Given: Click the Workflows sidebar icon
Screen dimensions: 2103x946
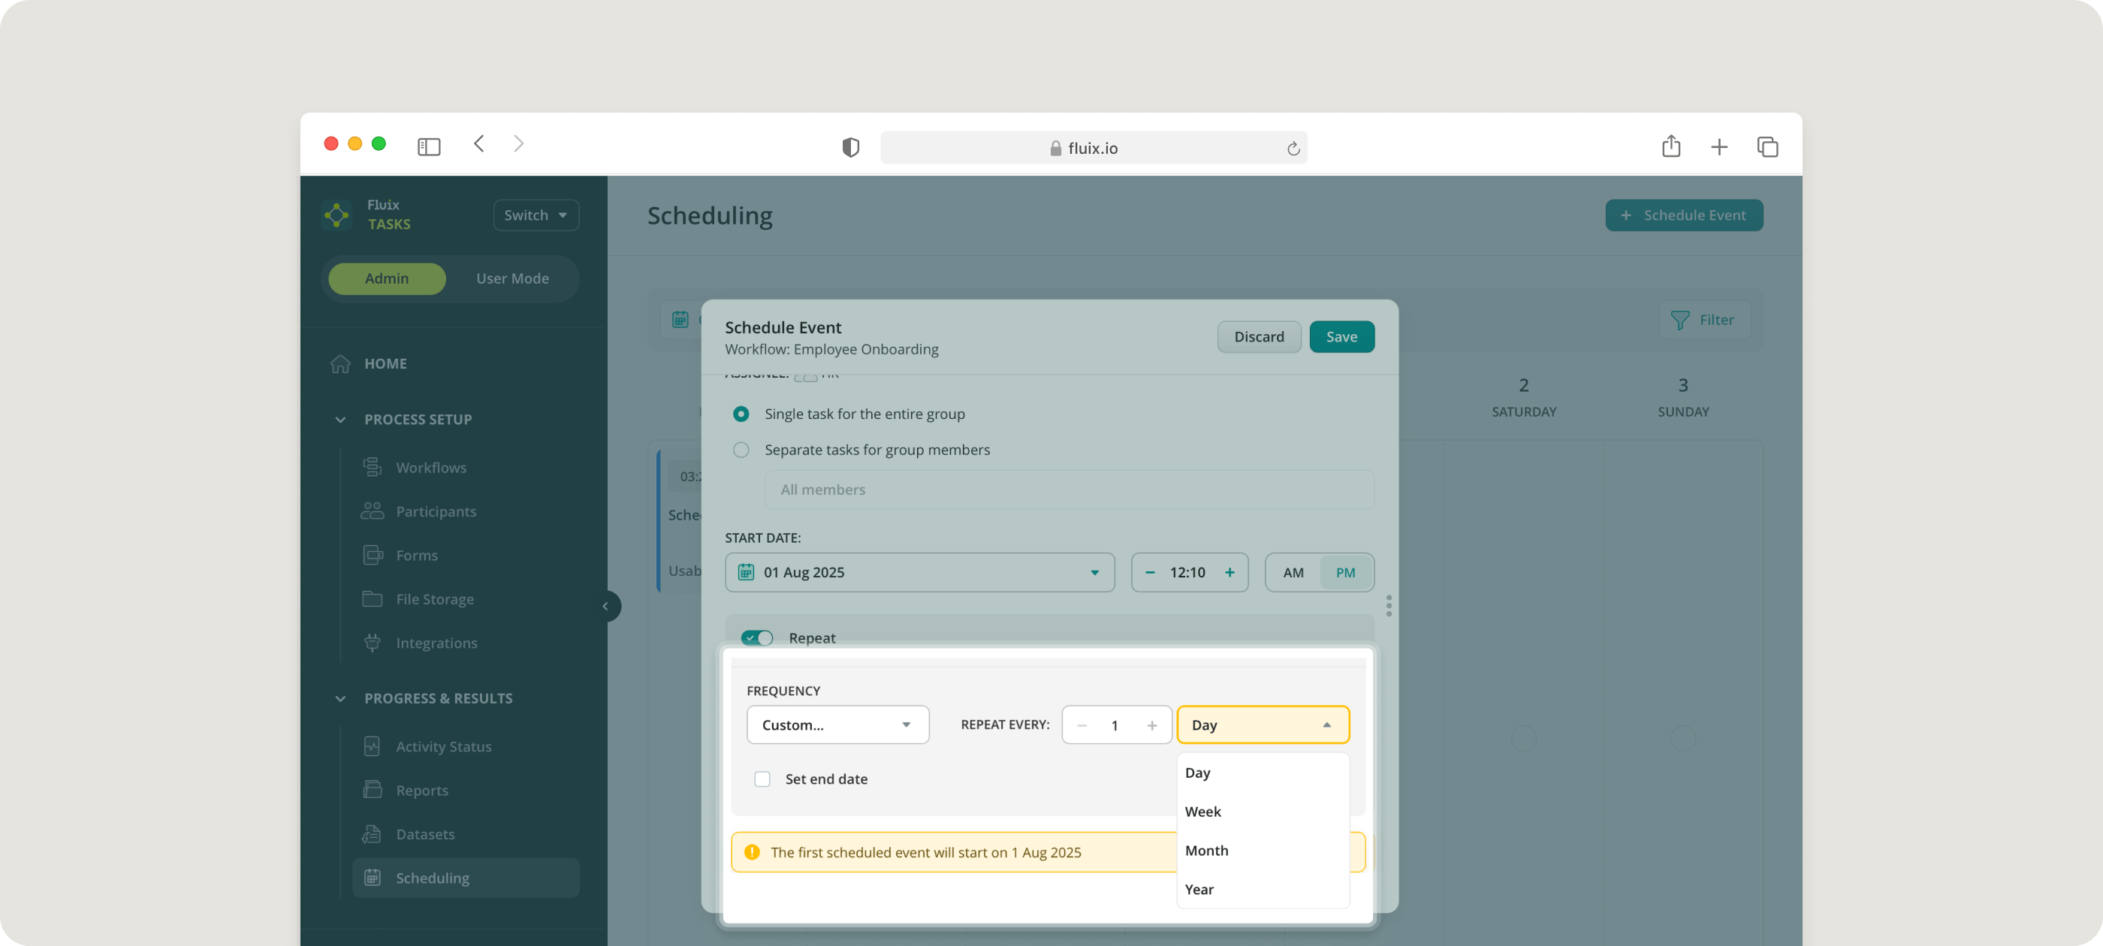Looking at the screenshot, I should click(x=373, y=467).
